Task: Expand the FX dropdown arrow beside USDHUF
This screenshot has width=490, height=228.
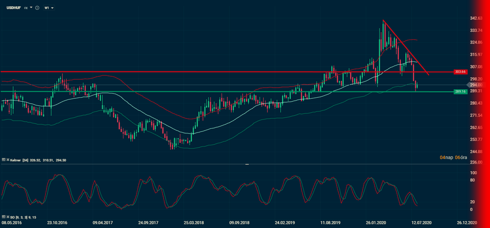Action: click(x=31, y=8)
